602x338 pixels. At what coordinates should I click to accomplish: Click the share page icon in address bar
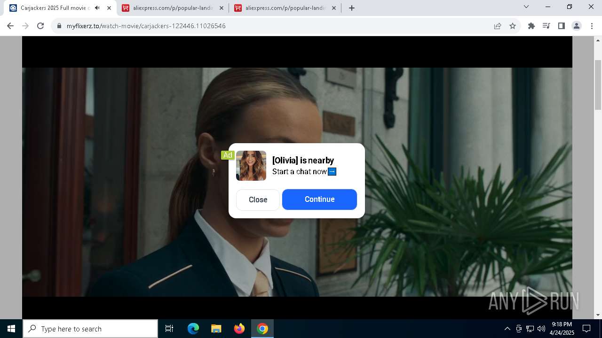(x=498, y=26)
